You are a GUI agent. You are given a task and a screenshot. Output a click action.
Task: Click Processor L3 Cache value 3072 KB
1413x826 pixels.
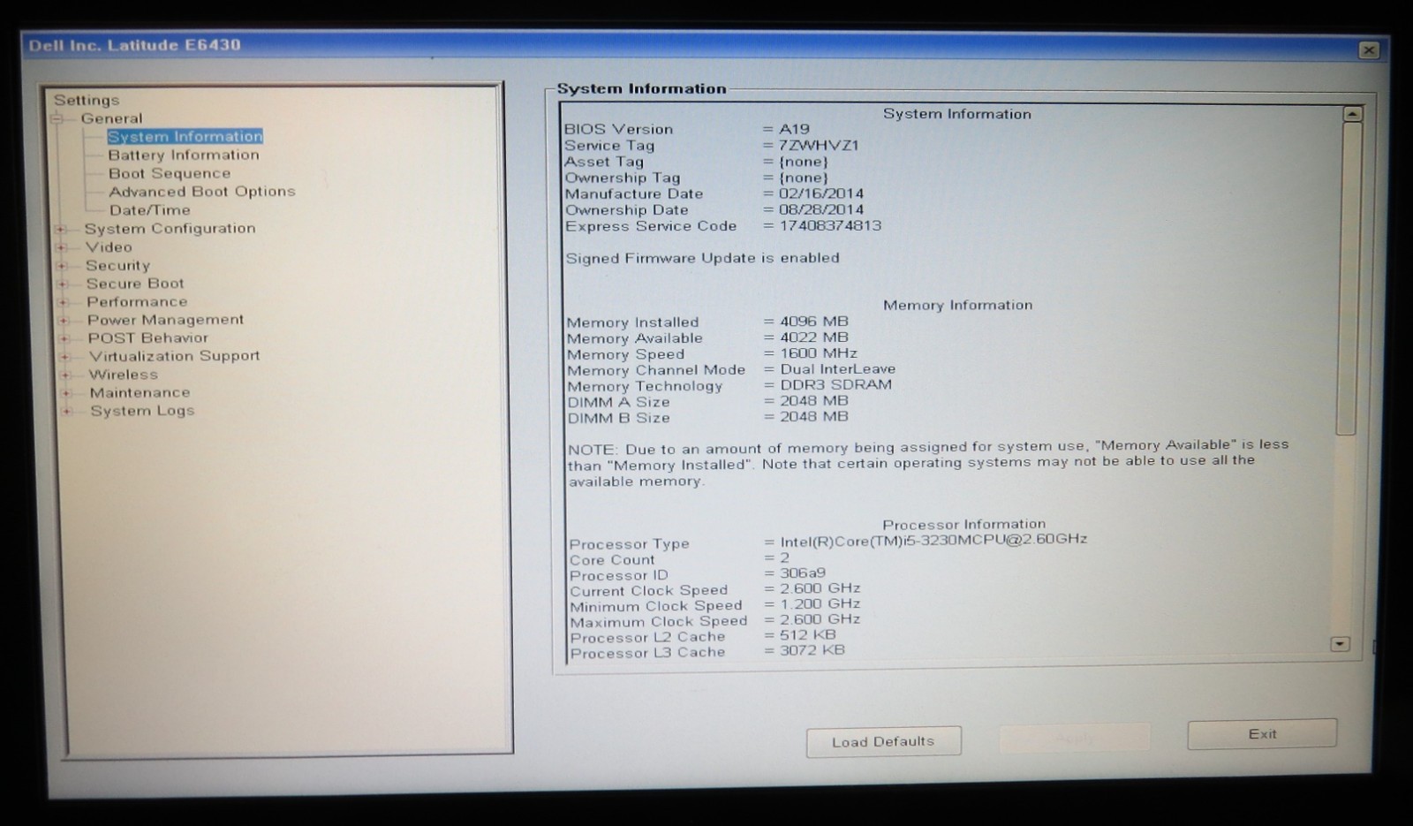coord(812,650)
